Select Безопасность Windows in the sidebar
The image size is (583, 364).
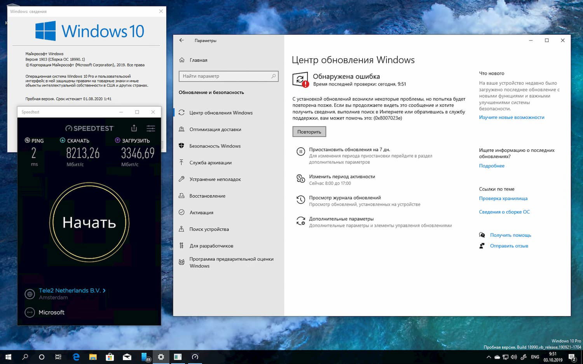215,146
